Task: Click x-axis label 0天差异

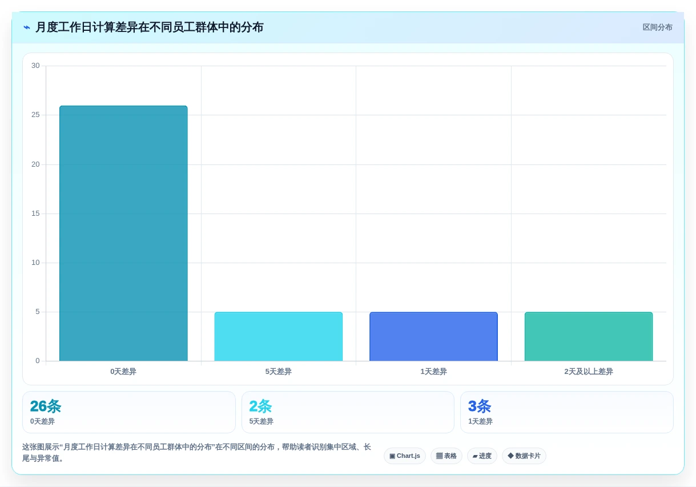Action: coord(123,372)
